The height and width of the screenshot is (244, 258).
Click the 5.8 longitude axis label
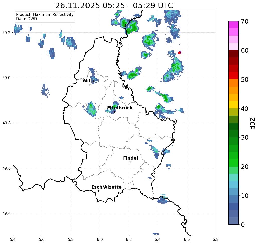point(71,239)
